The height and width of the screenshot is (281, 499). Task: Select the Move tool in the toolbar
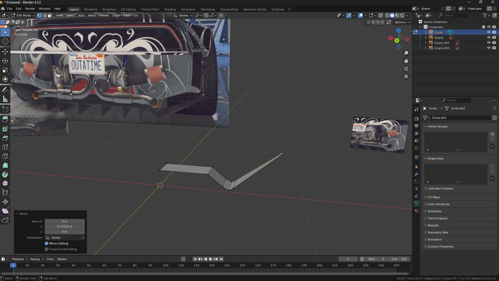[5, 52]
